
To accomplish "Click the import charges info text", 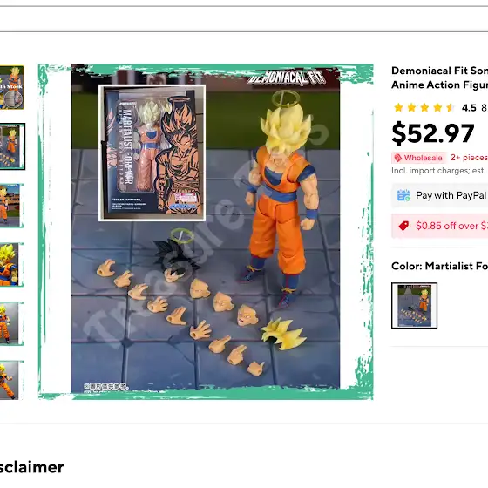I will pyautogui.click(x=439, y=171).
